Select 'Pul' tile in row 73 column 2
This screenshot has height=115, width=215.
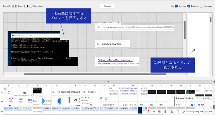click(x=18, y=102)
